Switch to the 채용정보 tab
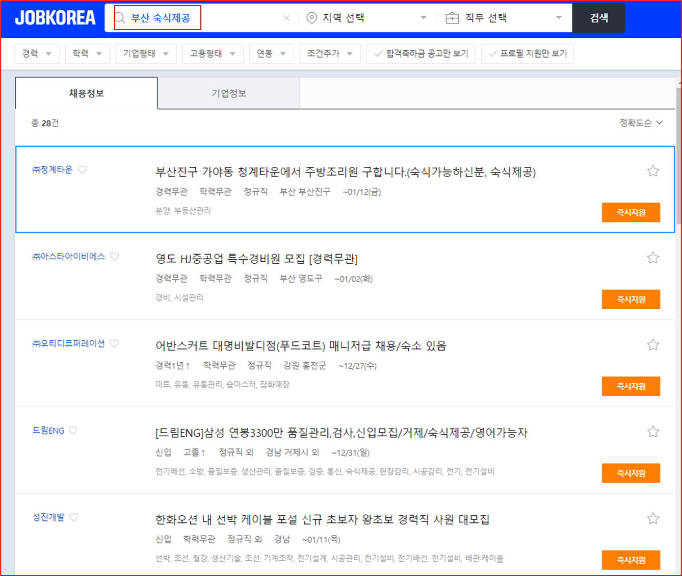 pos(87,93)
